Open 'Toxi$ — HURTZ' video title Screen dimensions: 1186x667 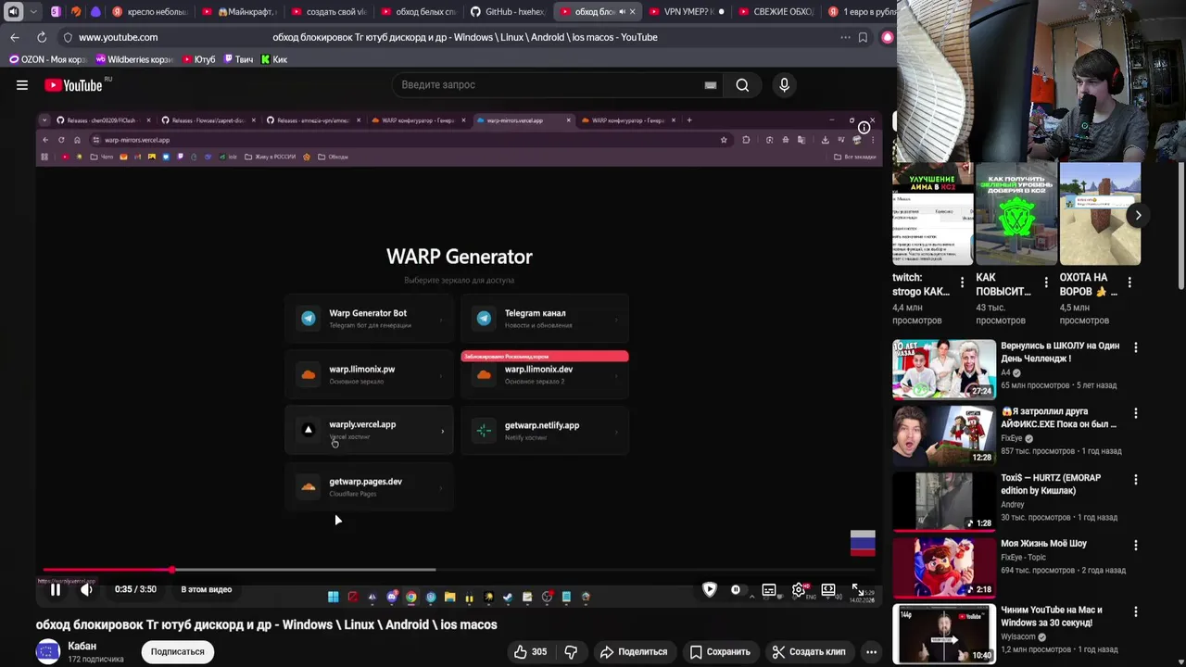tap(1051, 484)
